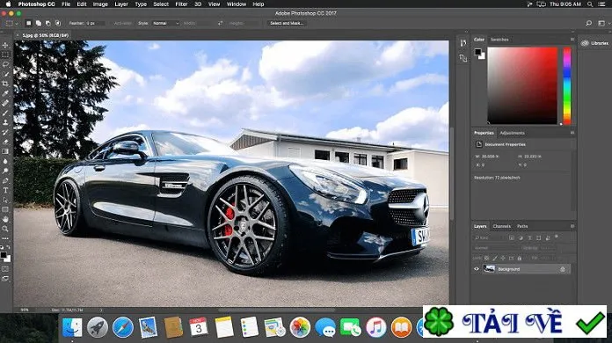This screenshot has width=612, height=343.
Task: Change the screen mode icon
Action: (x=5, y=279)
